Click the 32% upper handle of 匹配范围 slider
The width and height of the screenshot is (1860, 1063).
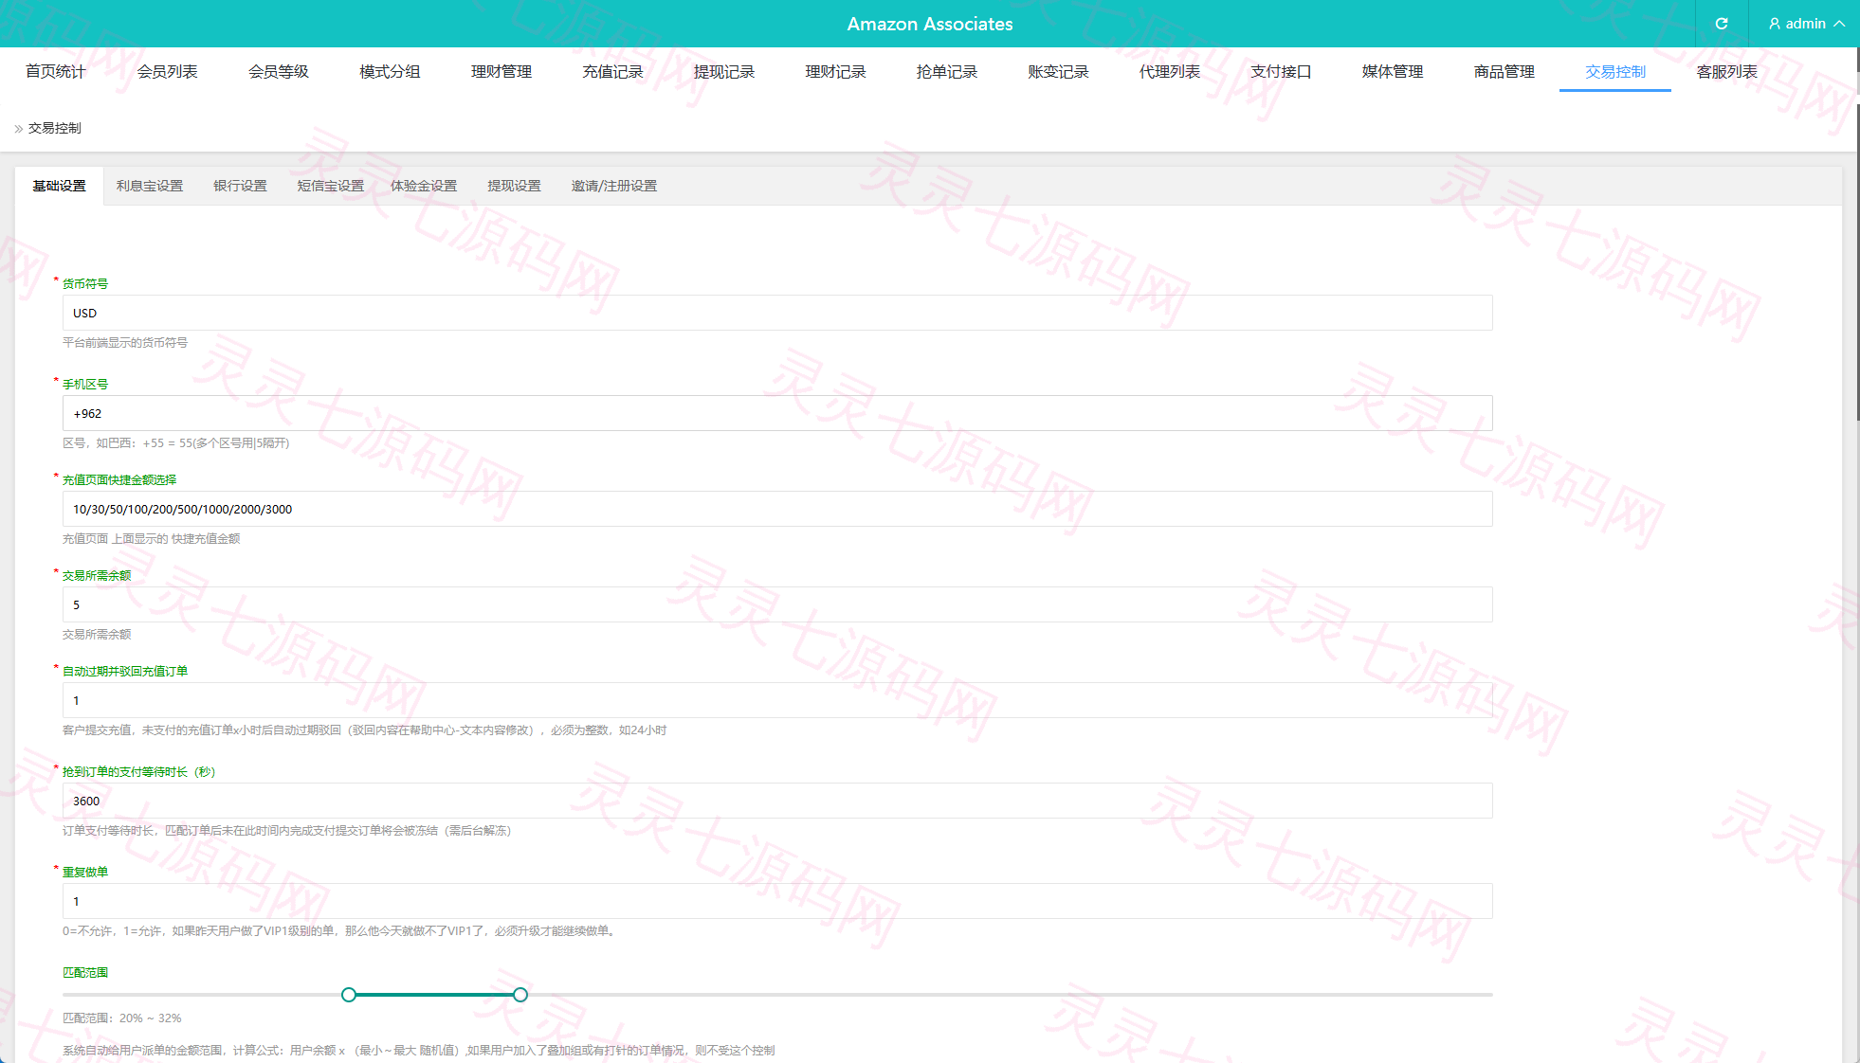(520, 995)
